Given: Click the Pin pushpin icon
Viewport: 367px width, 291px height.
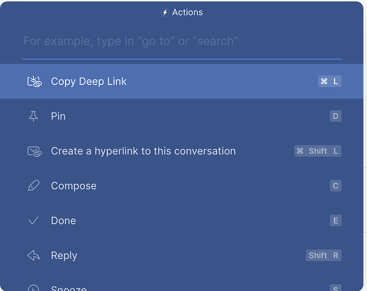Looking at the screenshot, I should [x=34, y=116].
